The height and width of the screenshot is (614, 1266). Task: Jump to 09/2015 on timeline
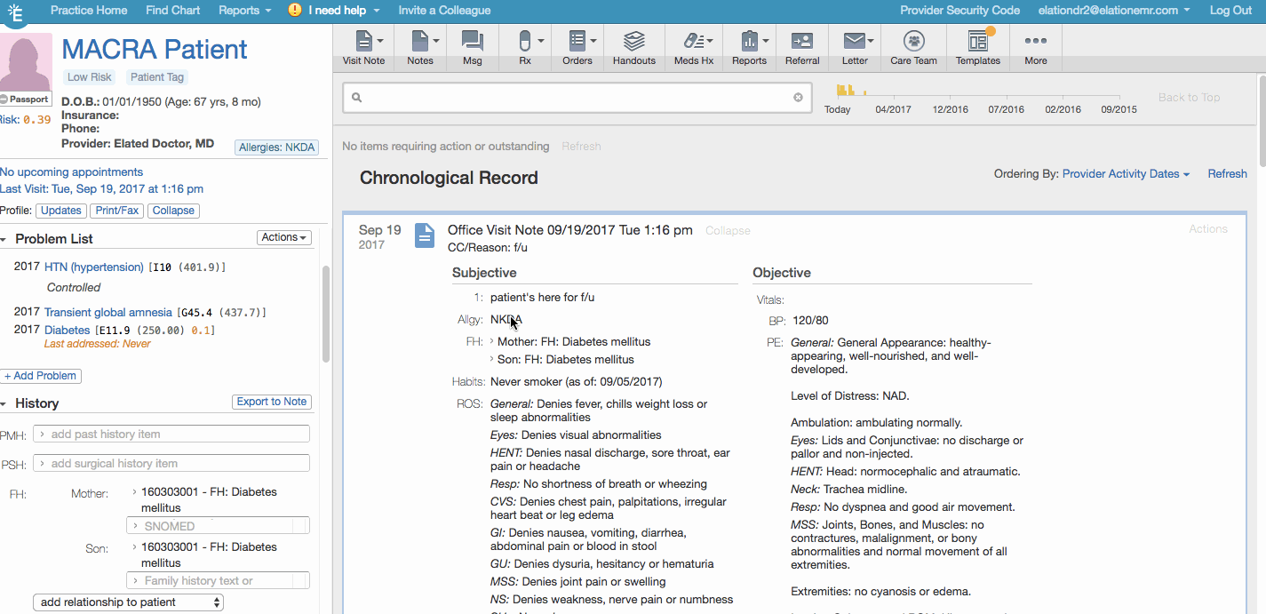coord(1119,109)
